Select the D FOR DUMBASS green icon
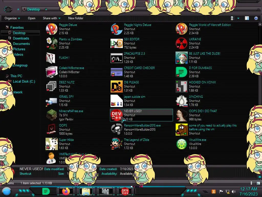The width and height of the screenshot is (262, 197). coord(181,72)
